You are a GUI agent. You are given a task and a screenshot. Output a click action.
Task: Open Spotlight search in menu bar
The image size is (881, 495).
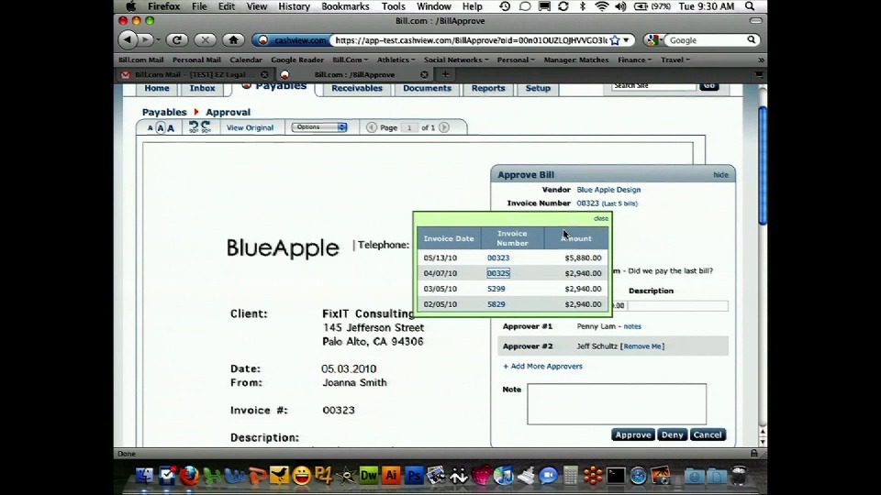tap(750, 6)
